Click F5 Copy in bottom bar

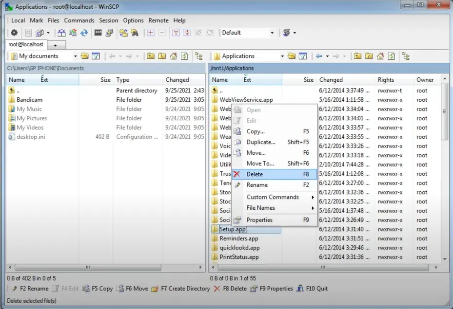pyautogui.click(x=98, y=289)
